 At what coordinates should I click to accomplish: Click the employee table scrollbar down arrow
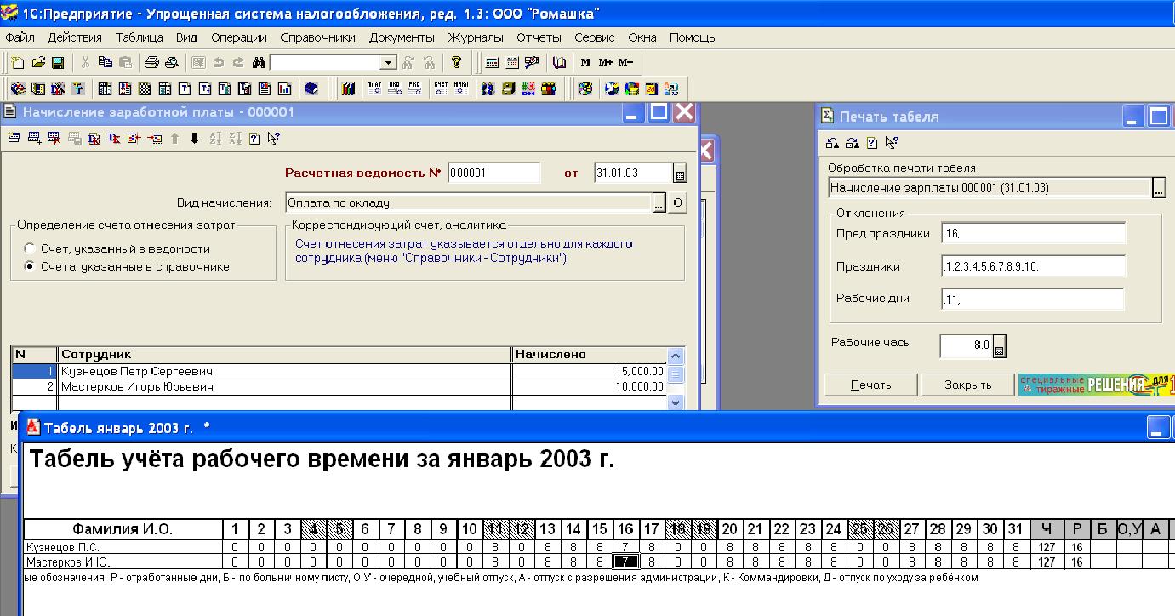point(676,402)
